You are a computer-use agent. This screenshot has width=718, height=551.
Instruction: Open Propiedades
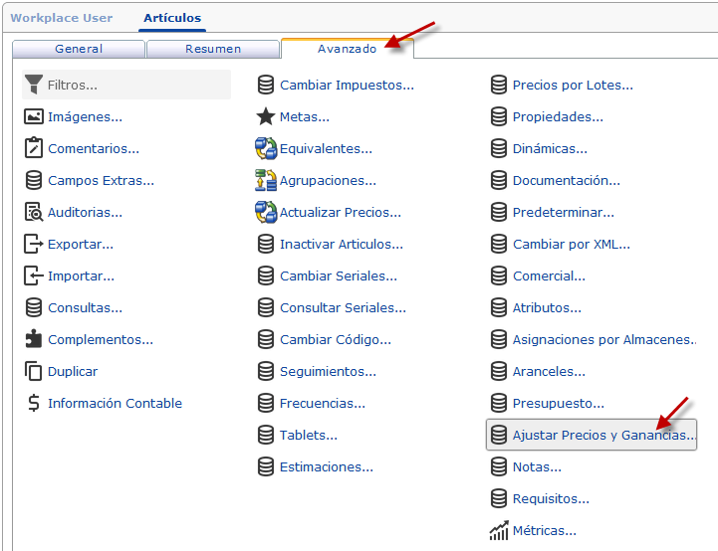(x=558, y=117)
